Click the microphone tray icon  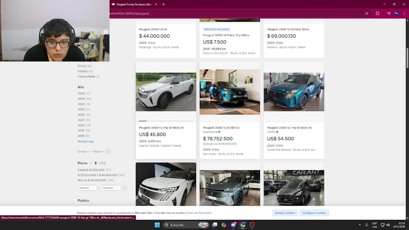point(367,225)
